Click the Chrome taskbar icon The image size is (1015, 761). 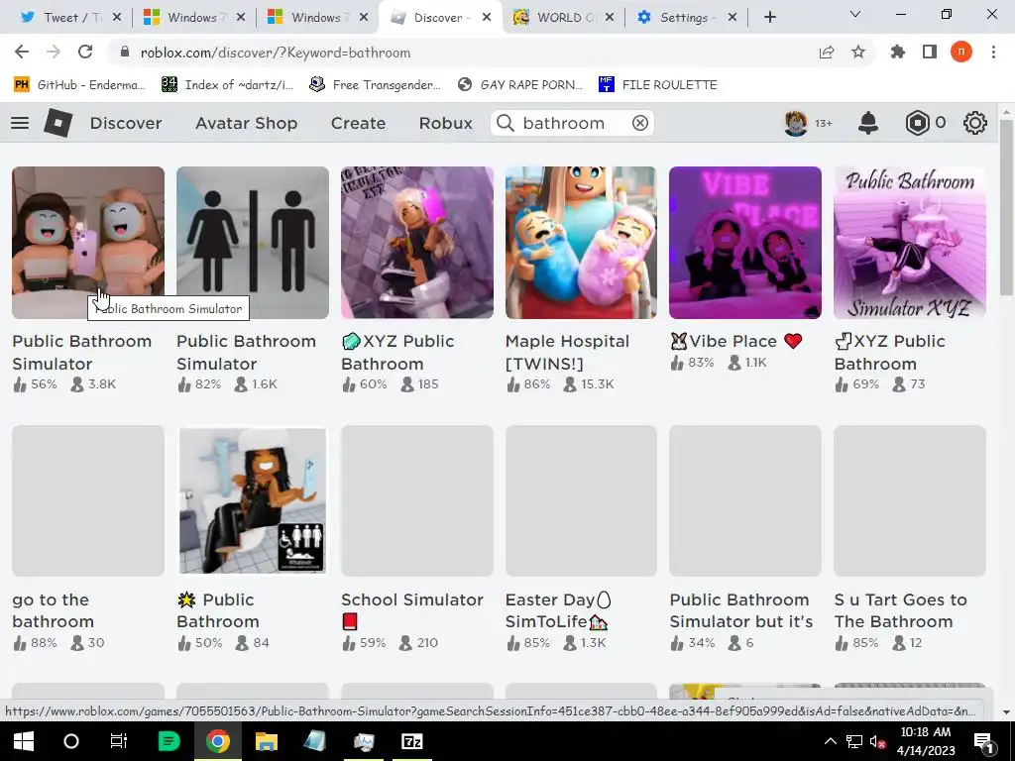click(x=217, y=741)
